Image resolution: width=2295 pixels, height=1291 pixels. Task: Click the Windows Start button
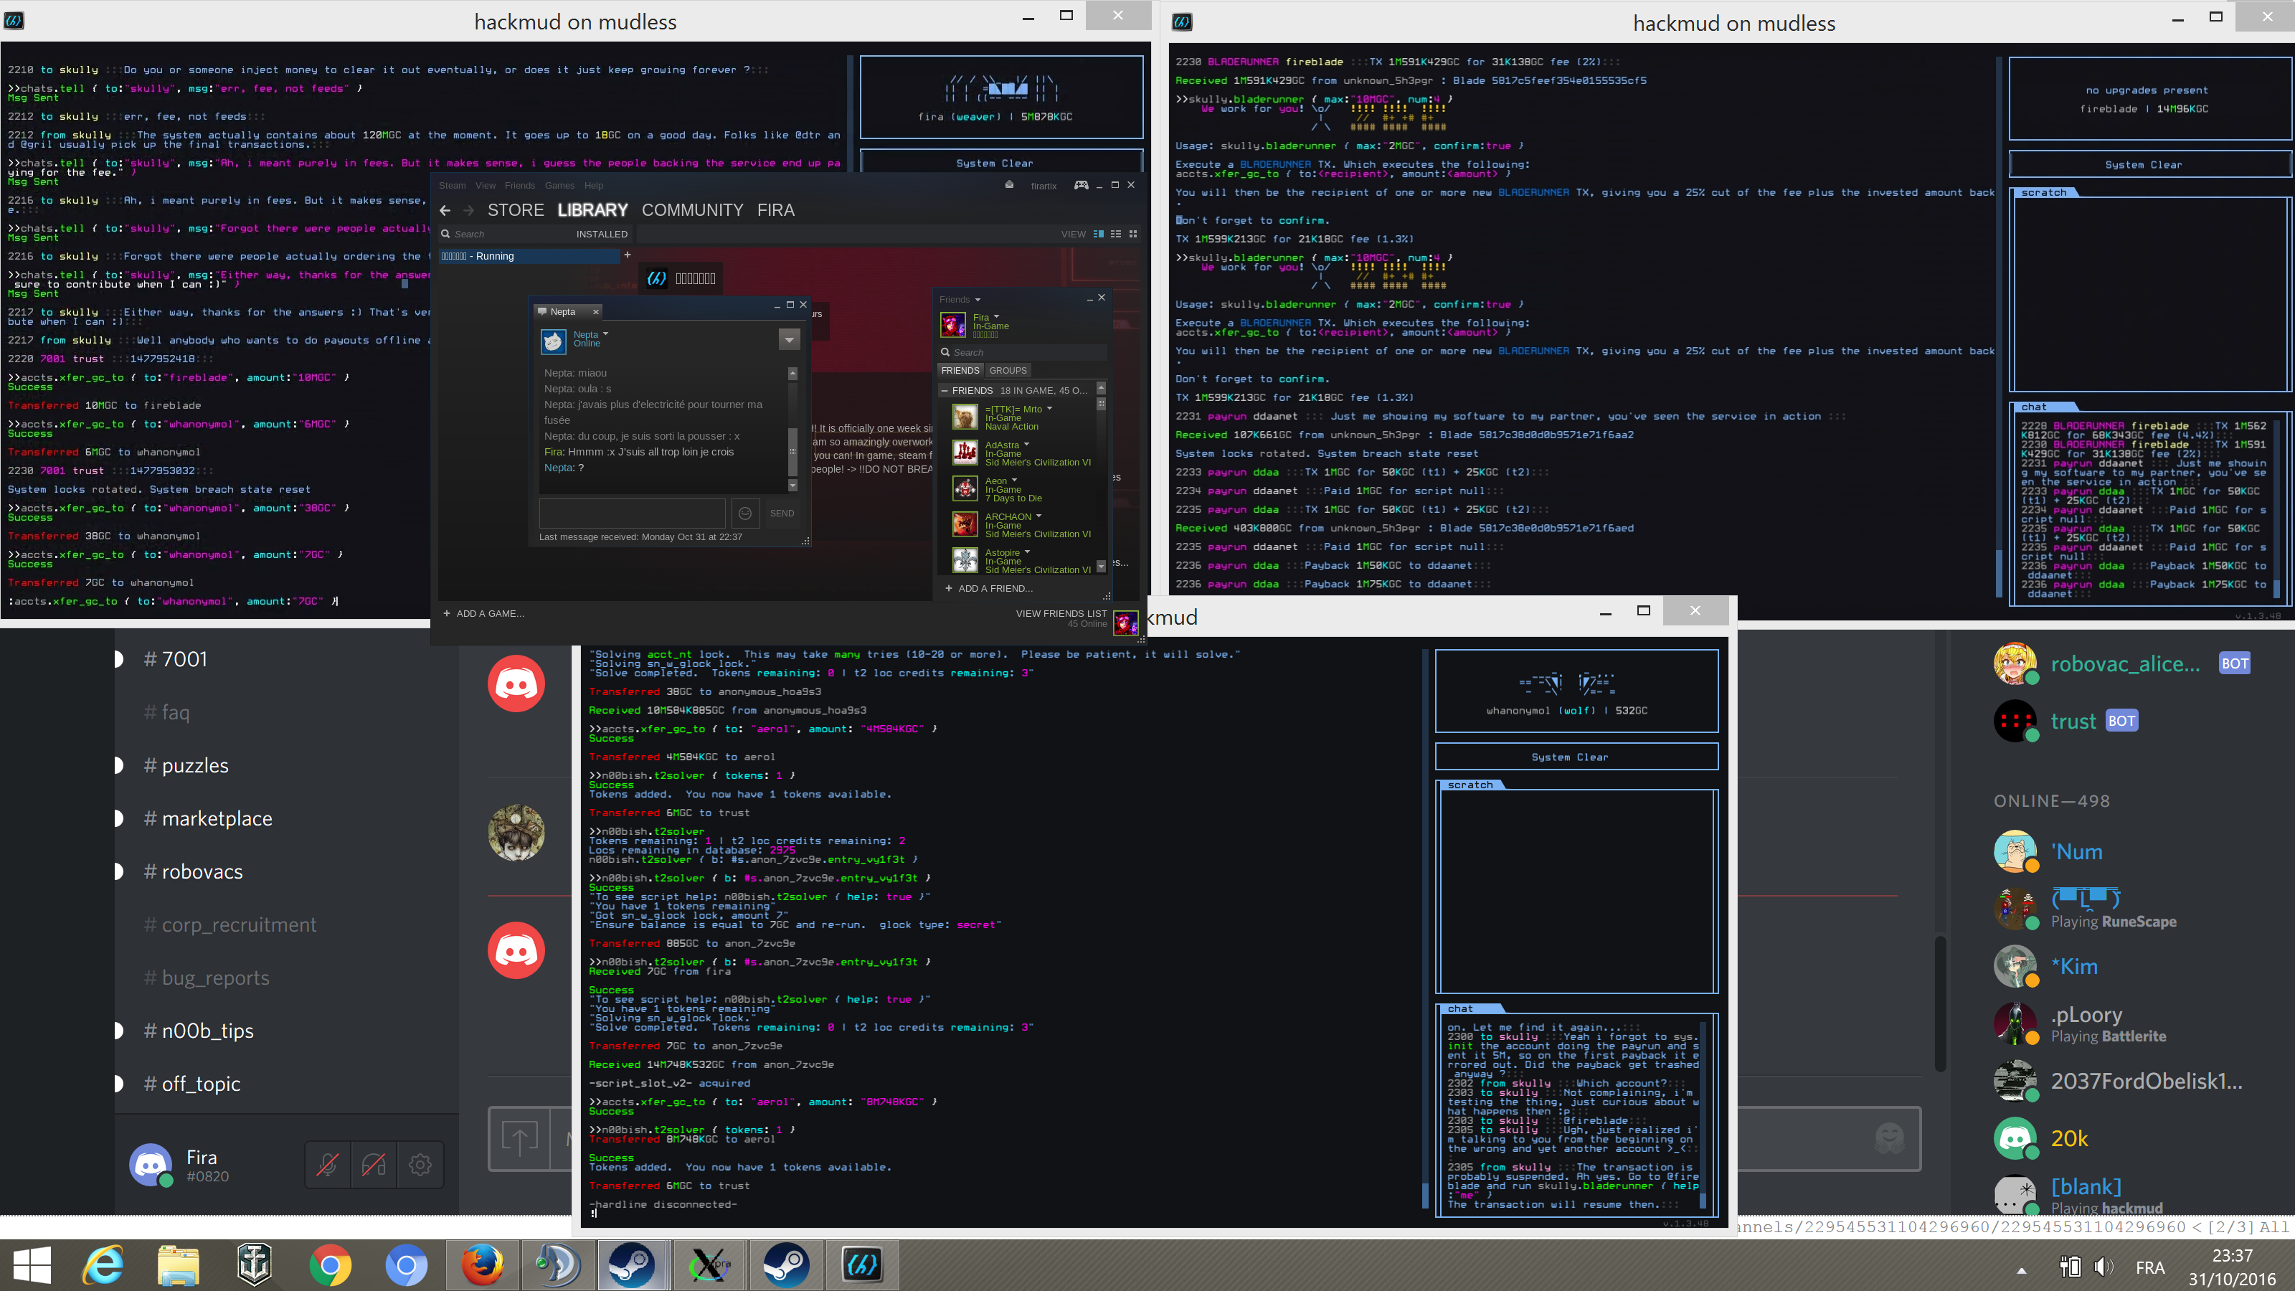click(32, 1264)
